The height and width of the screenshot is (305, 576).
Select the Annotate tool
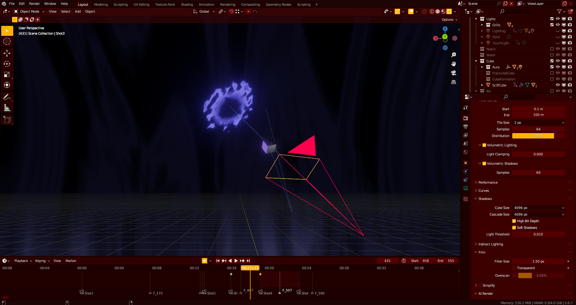pyautogui.click(x=7, y=97)
